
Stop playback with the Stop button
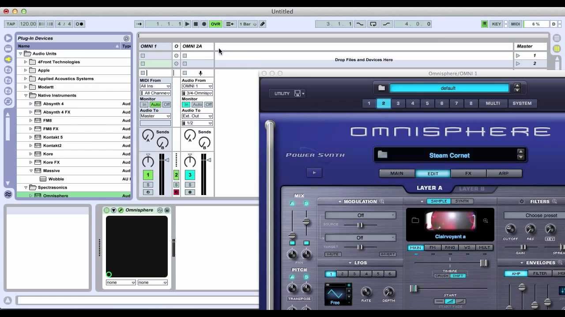pyautogui.click(x=196, y=24)
